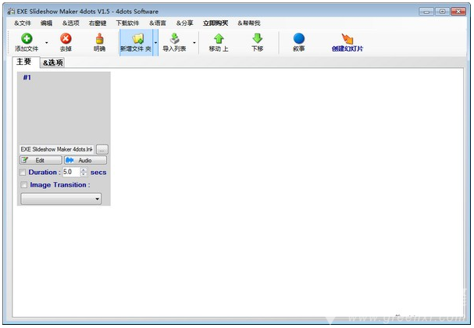Open the Add Files dropdown arrow
This screenshot has height=328, width=474.
coord(47,43)
